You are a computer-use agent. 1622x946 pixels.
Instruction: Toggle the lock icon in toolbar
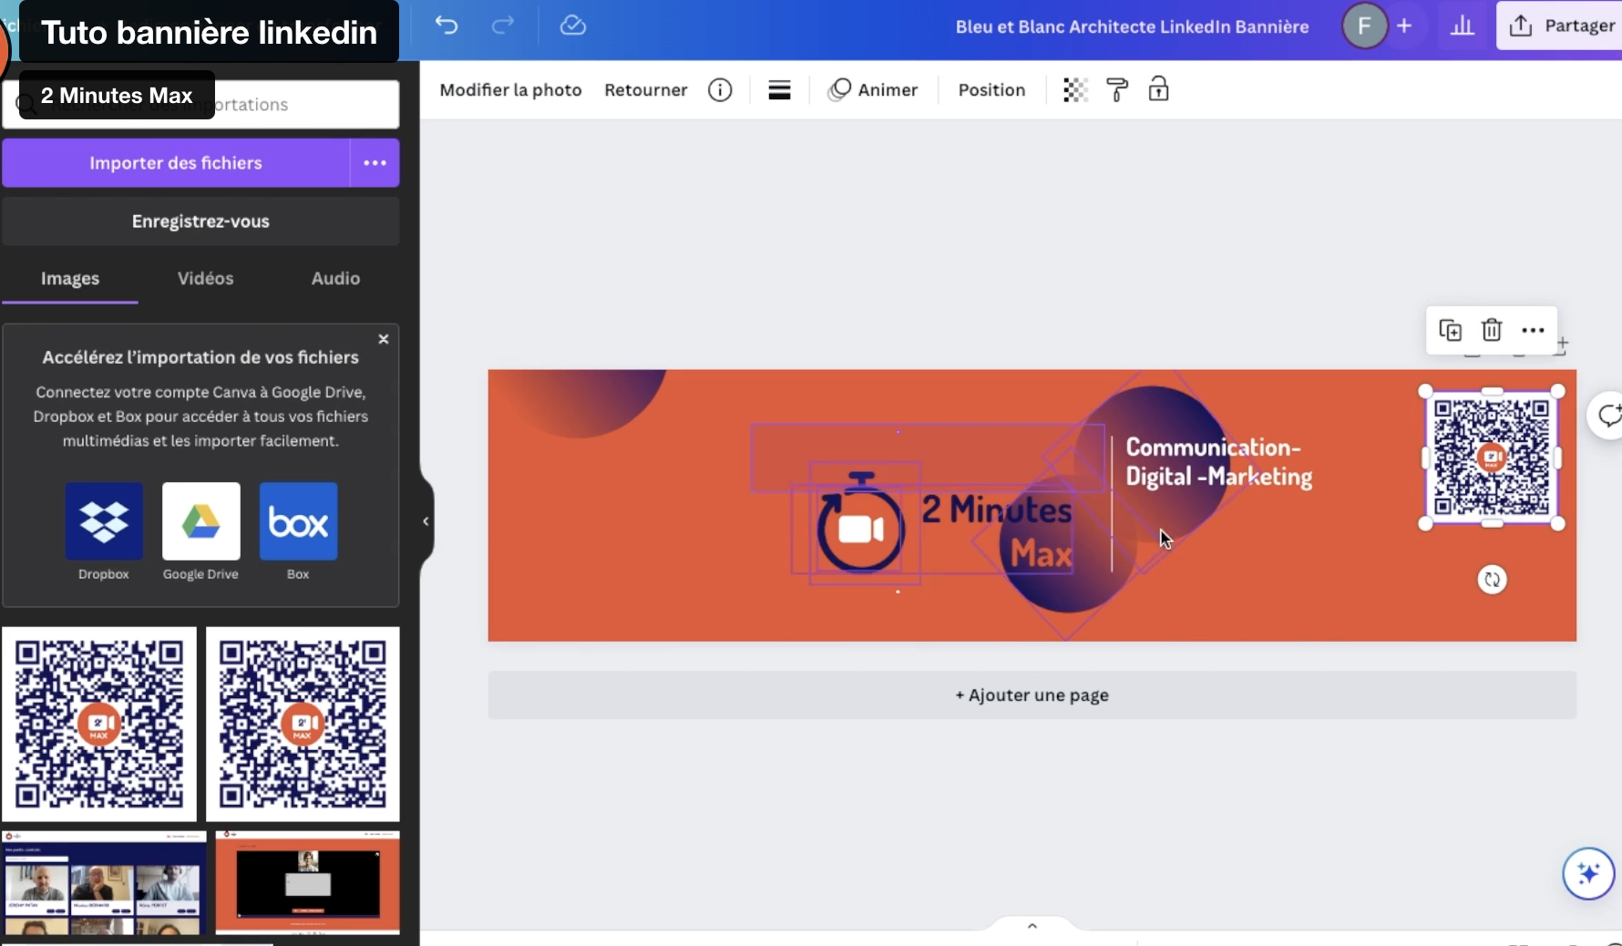pyautogui.click(x=1158, y=89)
